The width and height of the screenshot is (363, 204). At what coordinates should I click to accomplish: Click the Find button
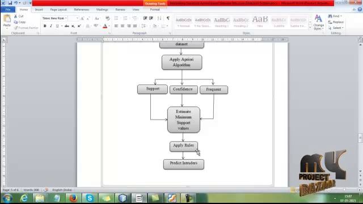coord(335,16)
